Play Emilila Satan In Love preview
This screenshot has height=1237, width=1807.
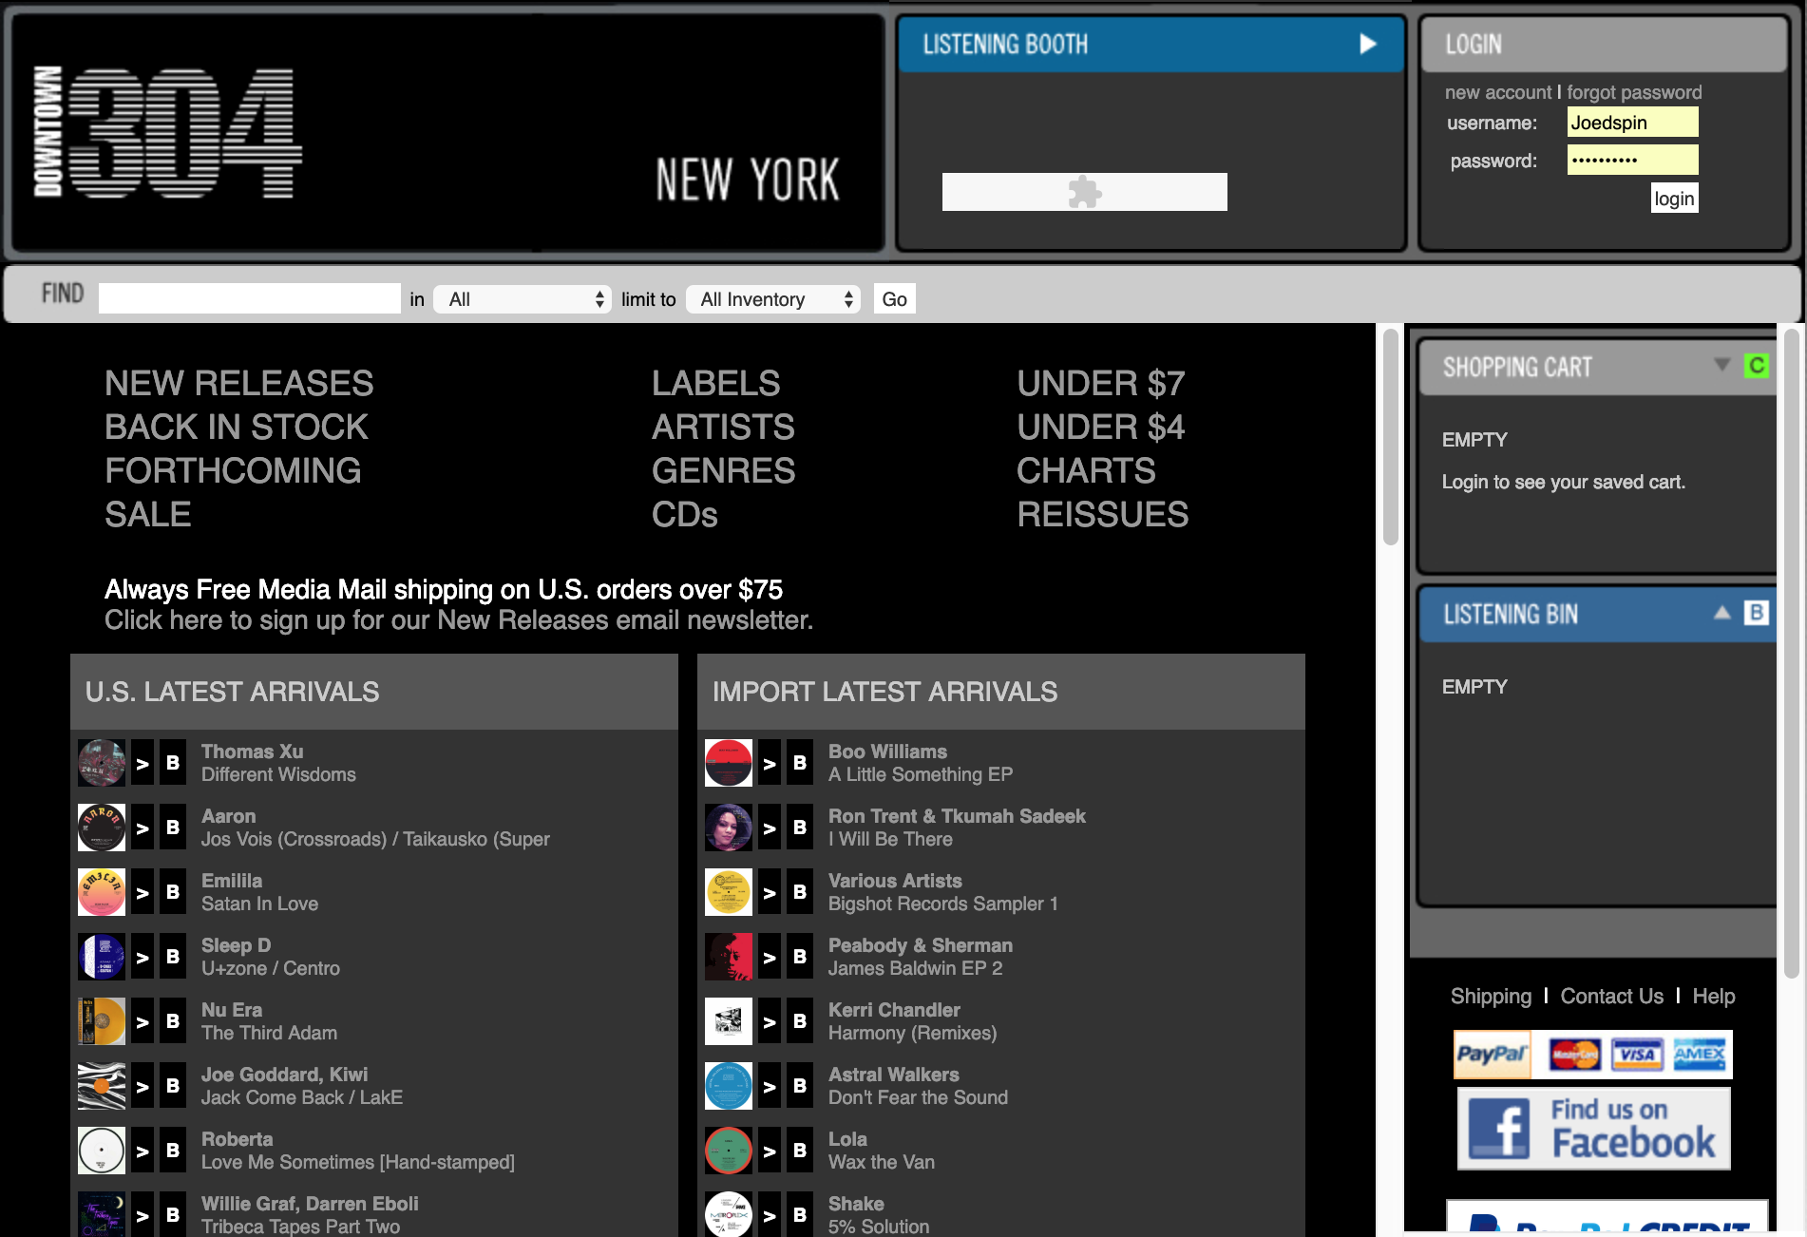[x=143, y=892]
